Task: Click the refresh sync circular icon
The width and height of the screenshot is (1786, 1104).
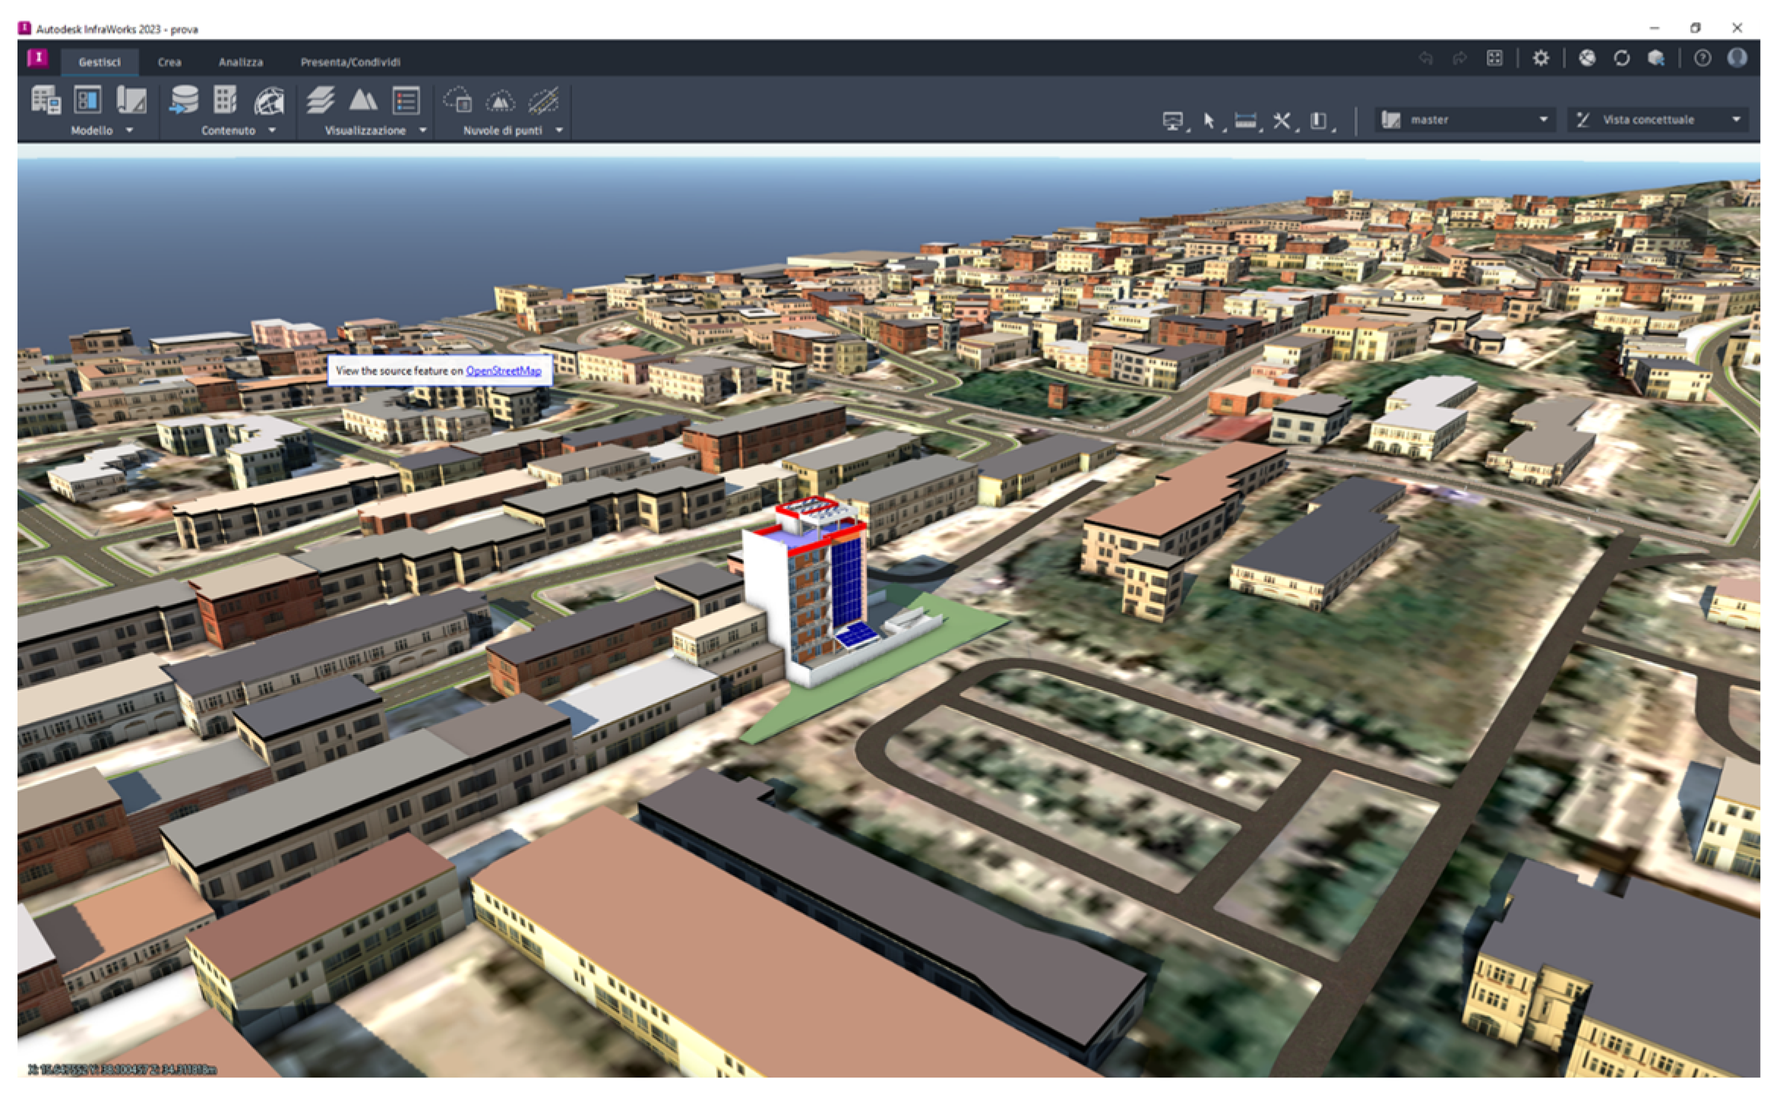Action: pyautogui.click(x=1621, y=59)
